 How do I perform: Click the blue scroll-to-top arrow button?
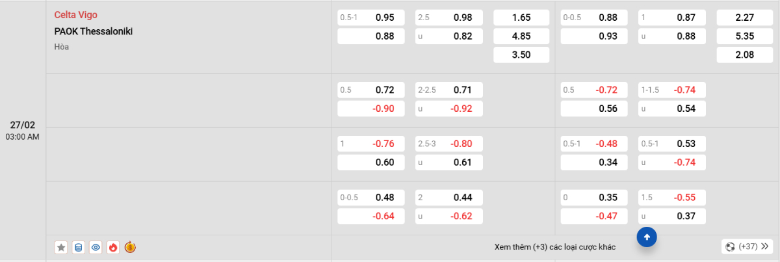[x=647, y=238]
